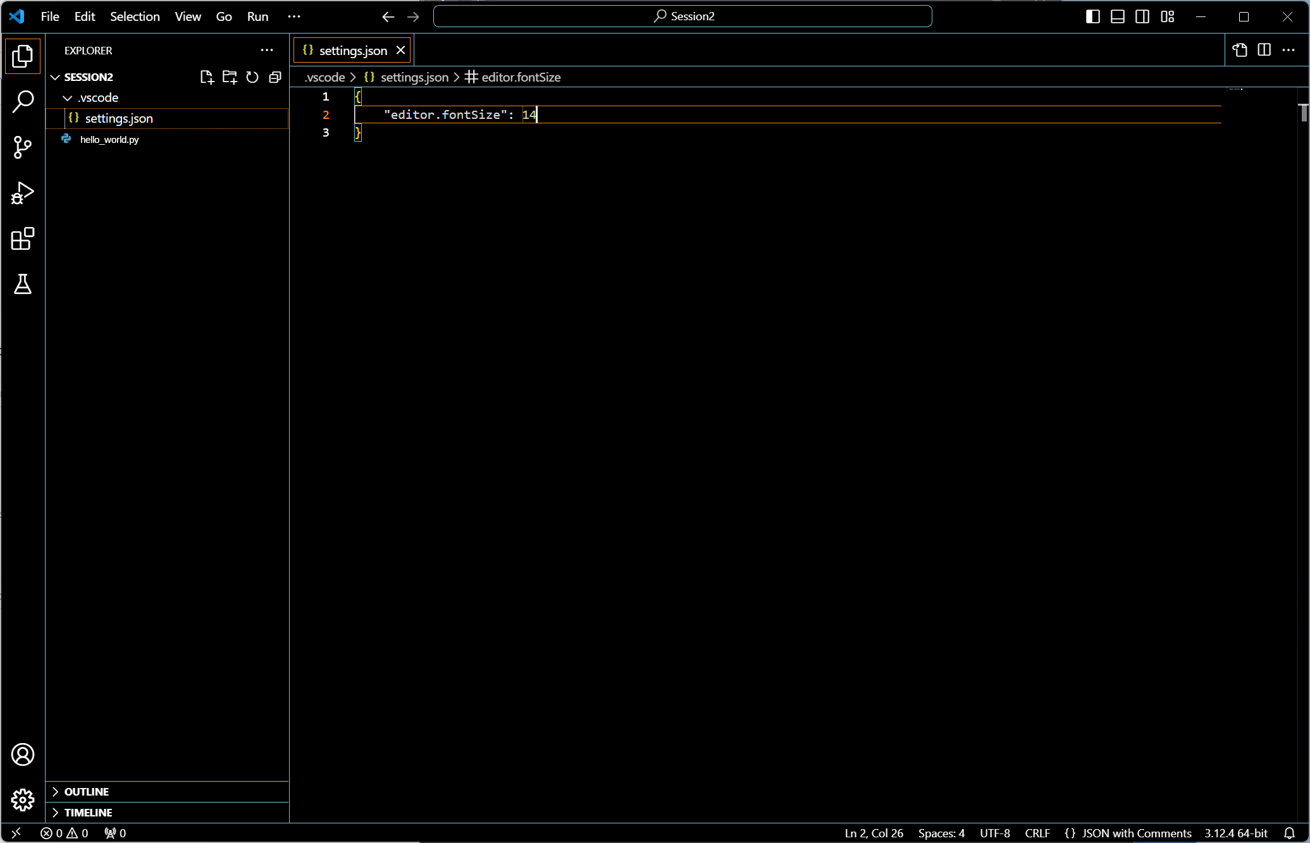
Task: Expand the OUTLINE section
Action: [86, 792]
